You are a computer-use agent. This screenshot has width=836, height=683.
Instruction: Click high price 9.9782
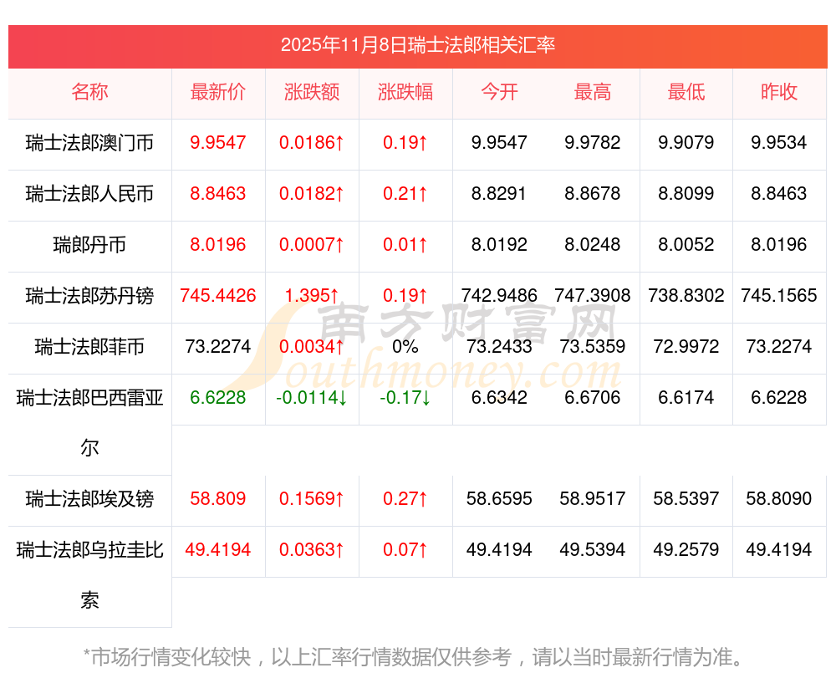593,142
